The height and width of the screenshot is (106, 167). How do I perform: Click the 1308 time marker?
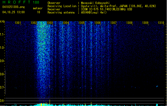(x=129, y=23)
